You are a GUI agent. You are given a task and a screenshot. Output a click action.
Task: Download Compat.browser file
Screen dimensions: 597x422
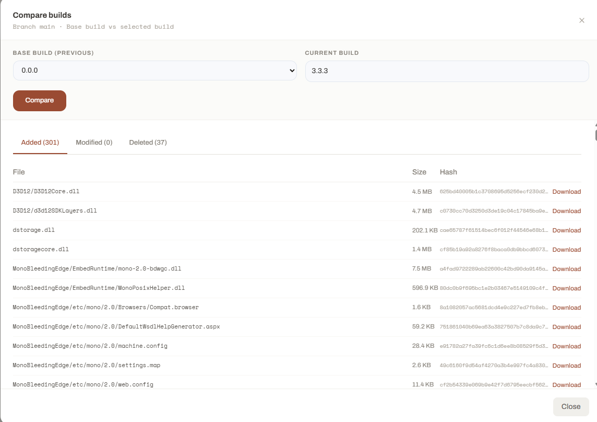click(x=567, y=308)
